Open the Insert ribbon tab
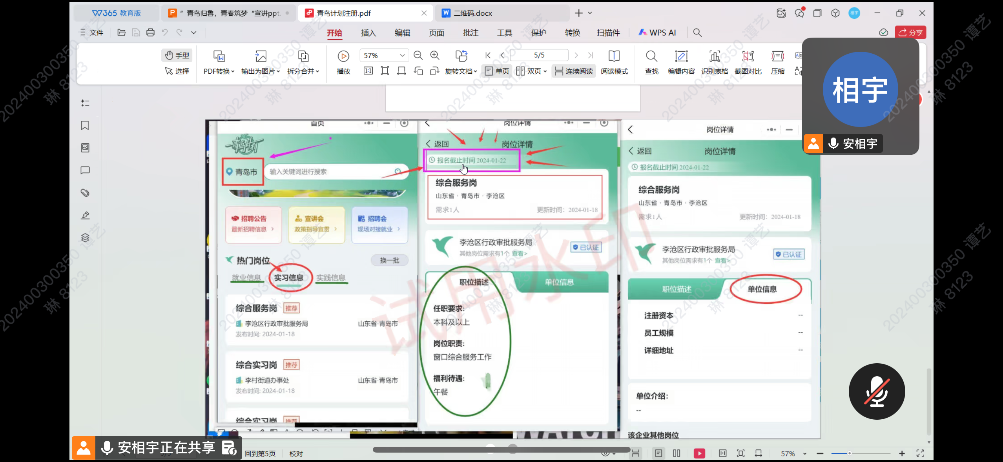 point(368,33)
